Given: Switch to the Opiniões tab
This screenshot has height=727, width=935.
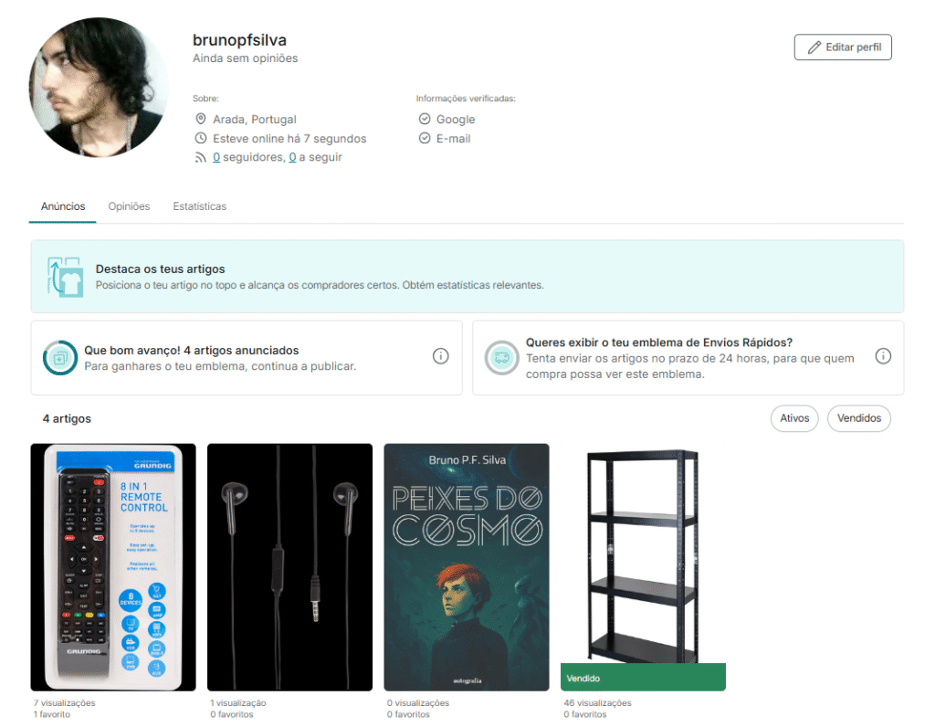Looking at the screenshot, I should click(x=129, y=206).
